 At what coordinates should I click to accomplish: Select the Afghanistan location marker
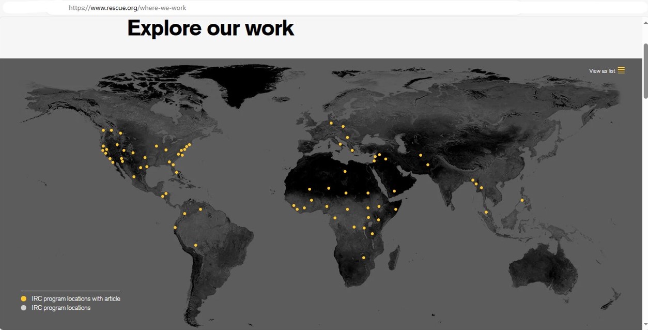pos(421,155)
